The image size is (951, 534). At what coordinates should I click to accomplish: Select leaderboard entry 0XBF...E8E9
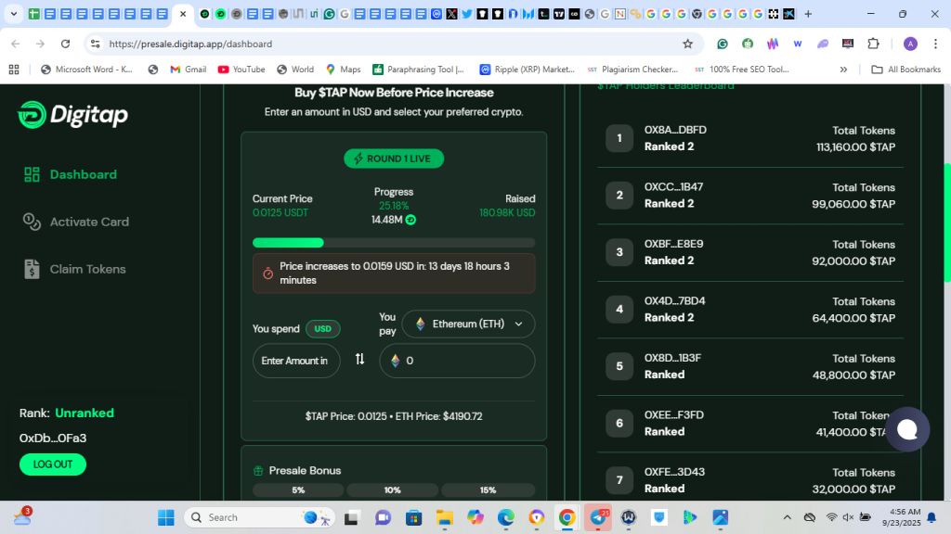750,252
